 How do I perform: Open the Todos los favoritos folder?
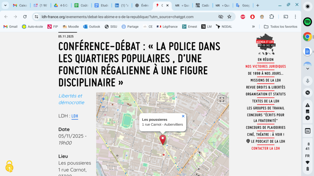281,27
